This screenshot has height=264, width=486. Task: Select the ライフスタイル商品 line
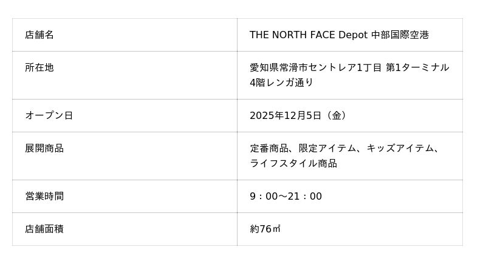293,163
